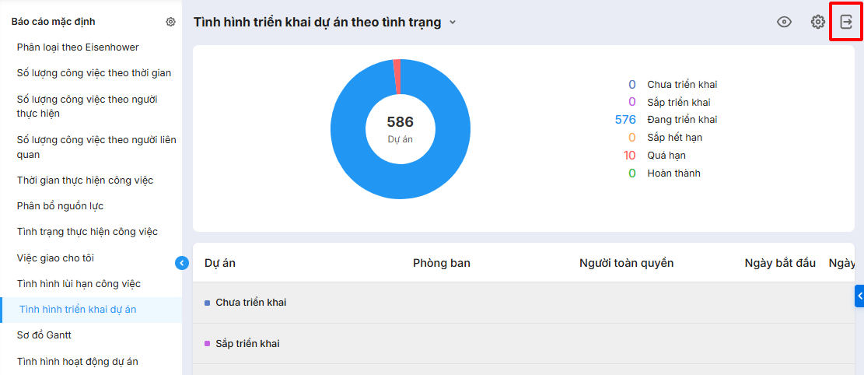
Task: Open settings gear beside Báo cáo mặc định
Action: (170, 22)
